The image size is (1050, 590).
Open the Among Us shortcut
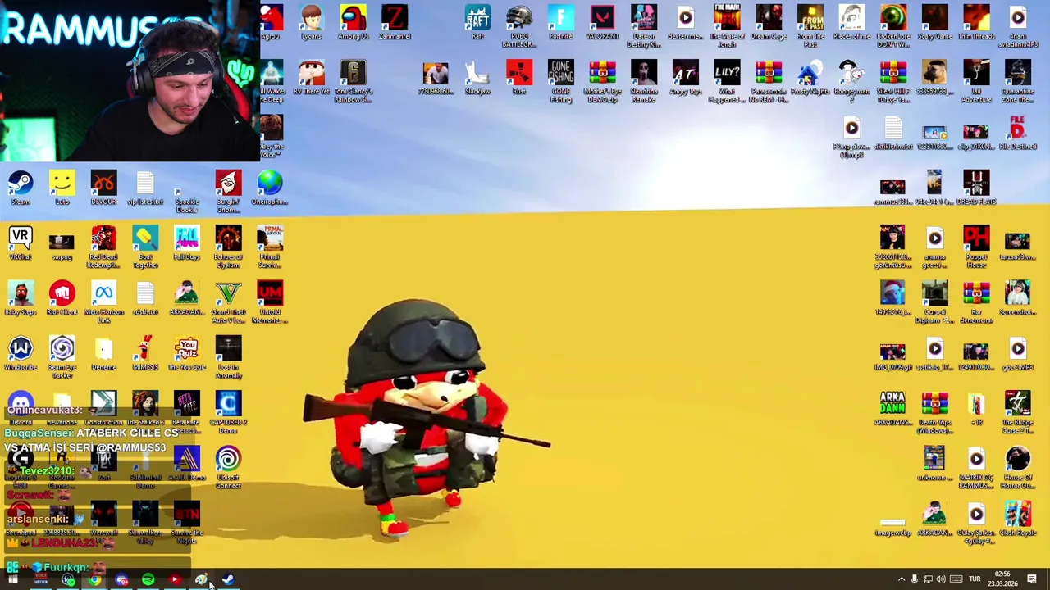[353, 22]
